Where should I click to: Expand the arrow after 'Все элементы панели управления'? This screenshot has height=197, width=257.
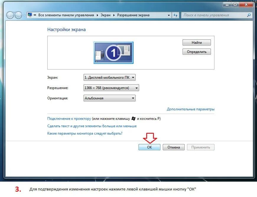pyautogui.click(x=97, y=15)
